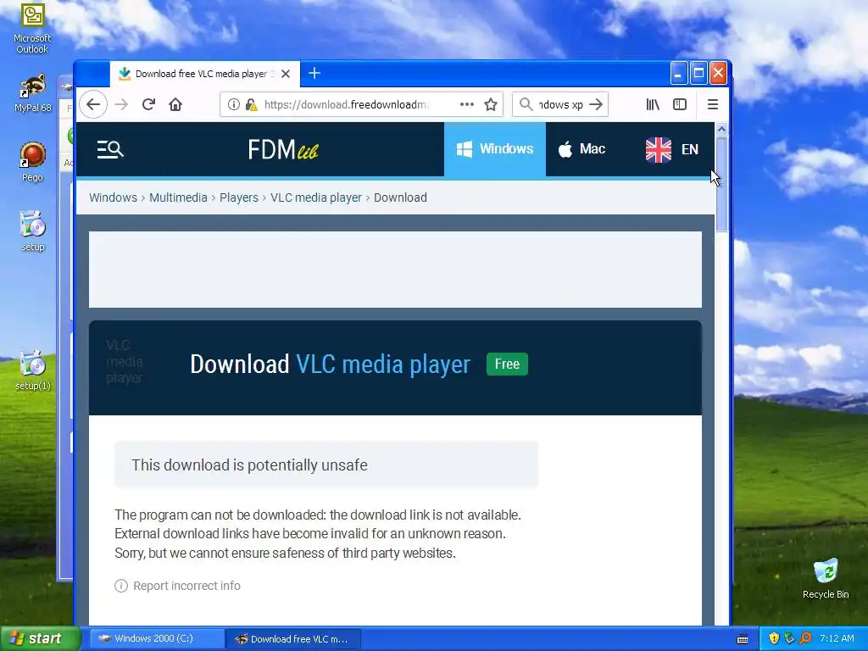Click the on-screen keyboard tray icon
This screenshot has height=651, width=868.
(743, 639)
